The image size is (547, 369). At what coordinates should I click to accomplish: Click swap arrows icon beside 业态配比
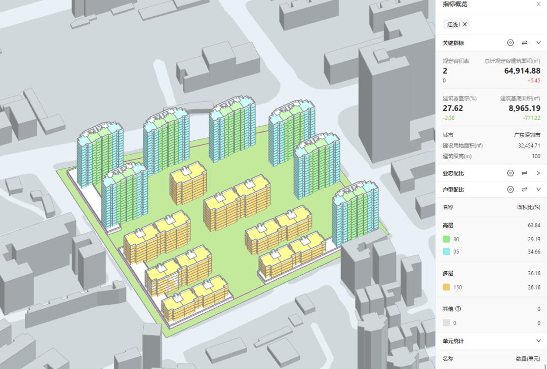point(525,173)
